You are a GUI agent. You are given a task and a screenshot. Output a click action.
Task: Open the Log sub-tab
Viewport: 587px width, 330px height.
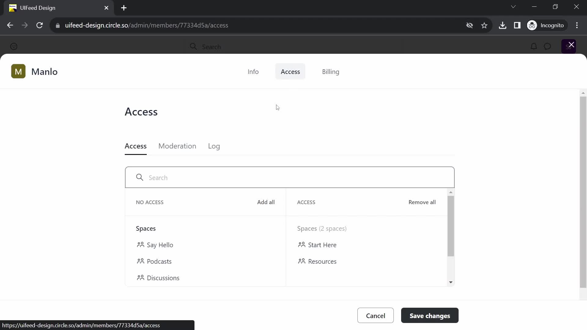pyautogui.click(x=214, y=146)
